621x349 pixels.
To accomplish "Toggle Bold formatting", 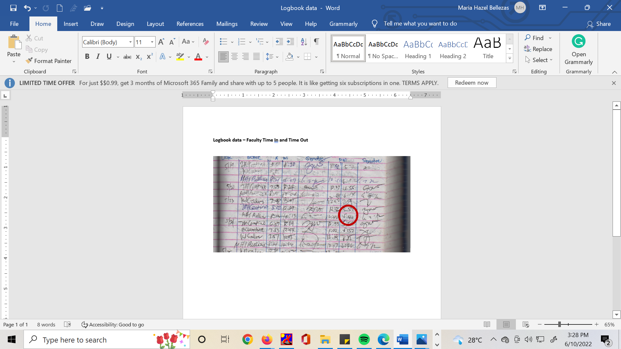I will point(87,57).
